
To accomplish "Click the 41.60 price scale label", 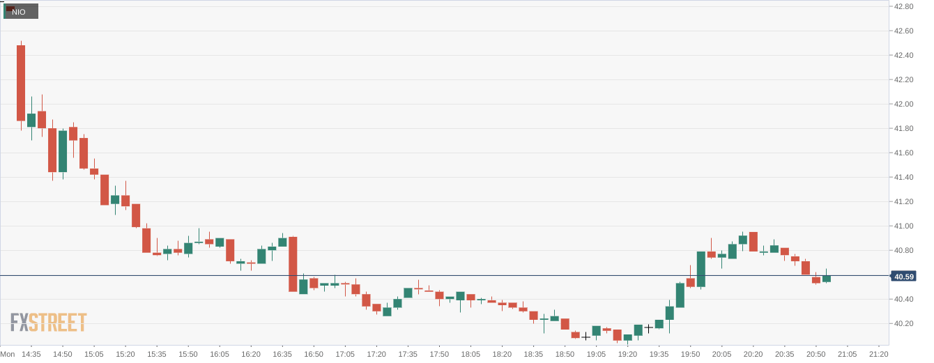I will tap(904, 153).
